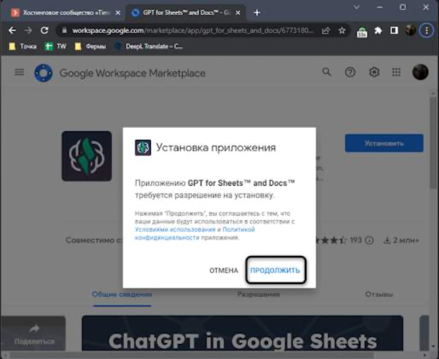The height and width of the screenshot is (359, 439).
Task: Click ОТМЕНА to cancel installation
Action: (x=224, y=270)
